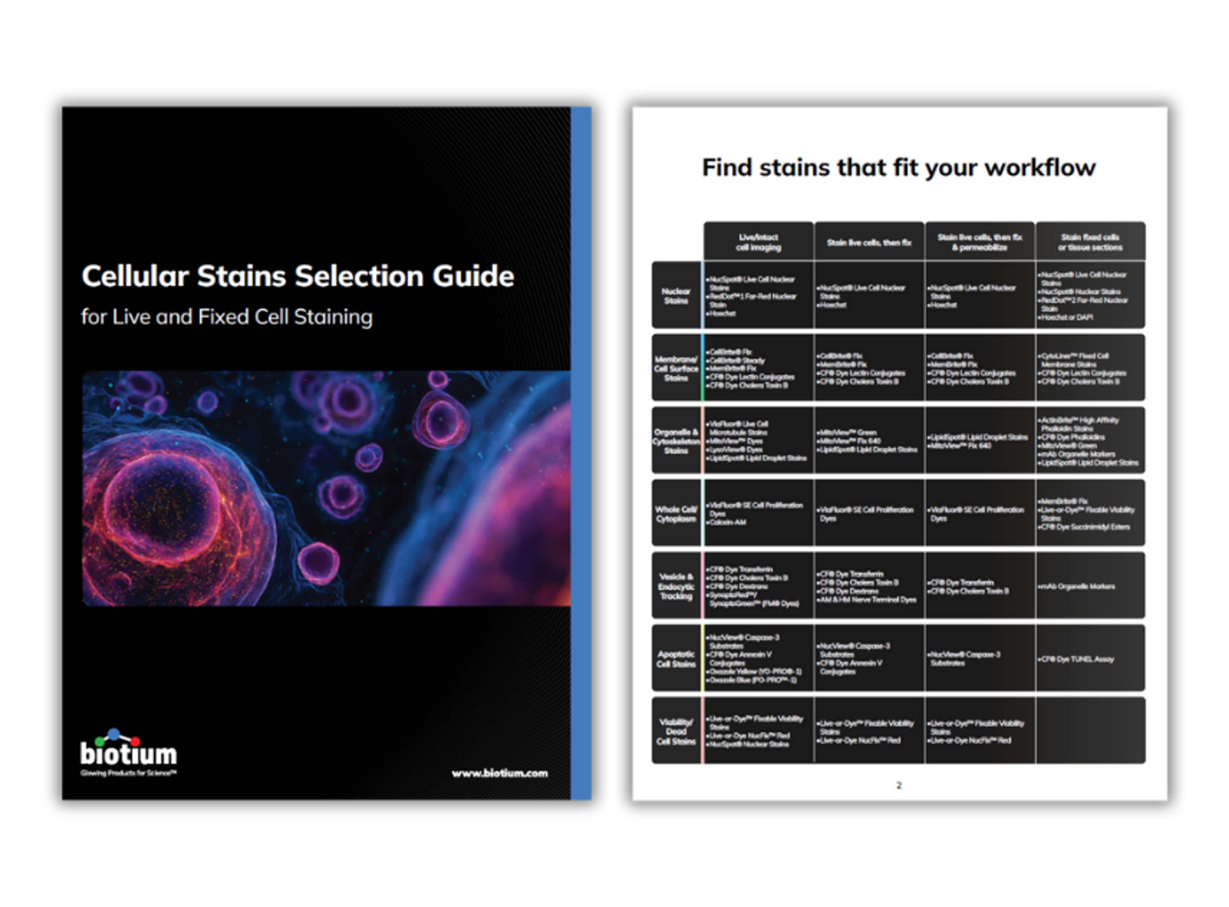Viewport: 1229px width, 907px height.
Task: Click the blue stripe on the cover edge
Action: pos(581,453)
